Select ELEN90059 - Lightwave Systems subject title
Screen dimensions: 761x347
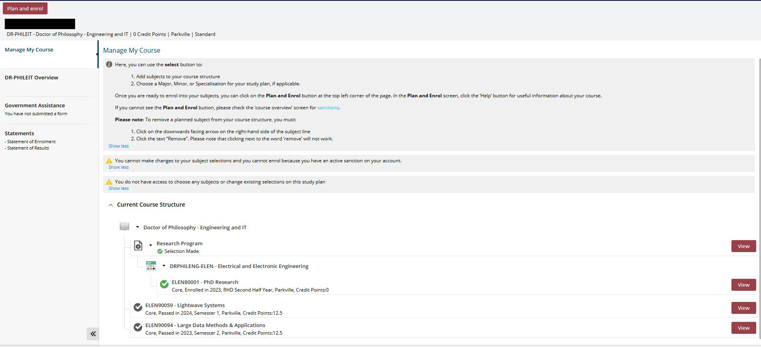pyautogui.click(x=185, y=305)
